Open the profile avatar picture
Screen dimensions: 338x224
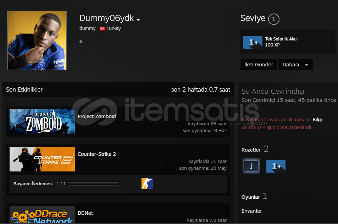pos(37,40)
